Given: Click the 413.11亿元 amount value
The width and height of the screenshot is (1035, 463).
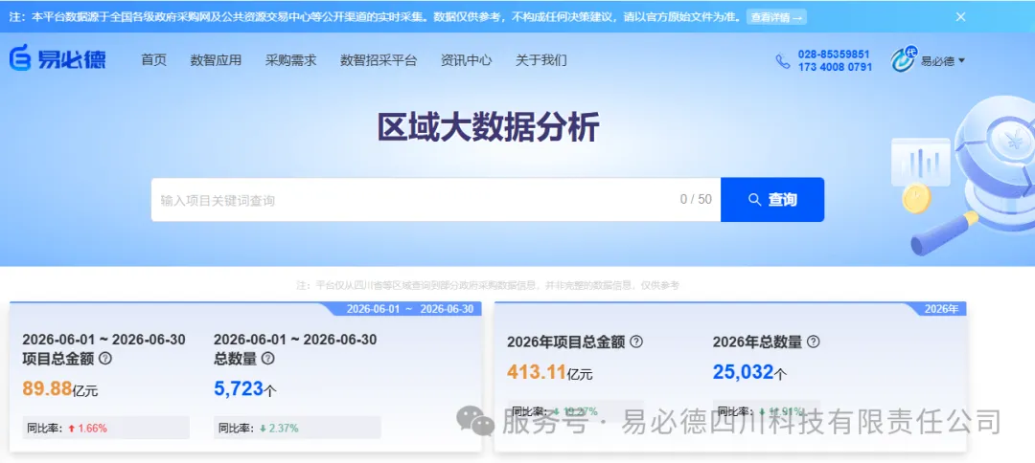Looking at the screenshot, I should [x=550, y=373].
